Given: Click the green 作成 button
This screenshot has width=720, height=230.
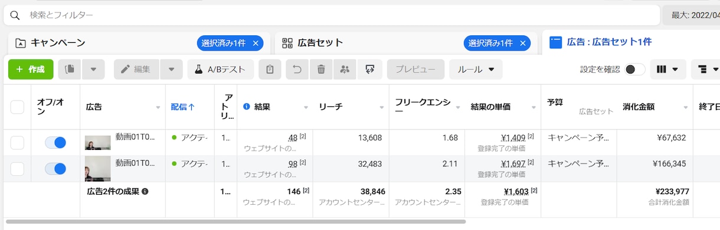Looking at the screenshot, I should (31, 69).
